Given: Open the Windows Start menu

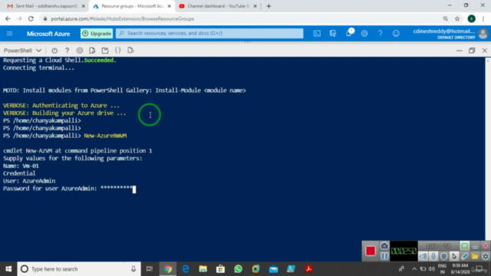Looking at the screenshot, I should pos(8,269).
